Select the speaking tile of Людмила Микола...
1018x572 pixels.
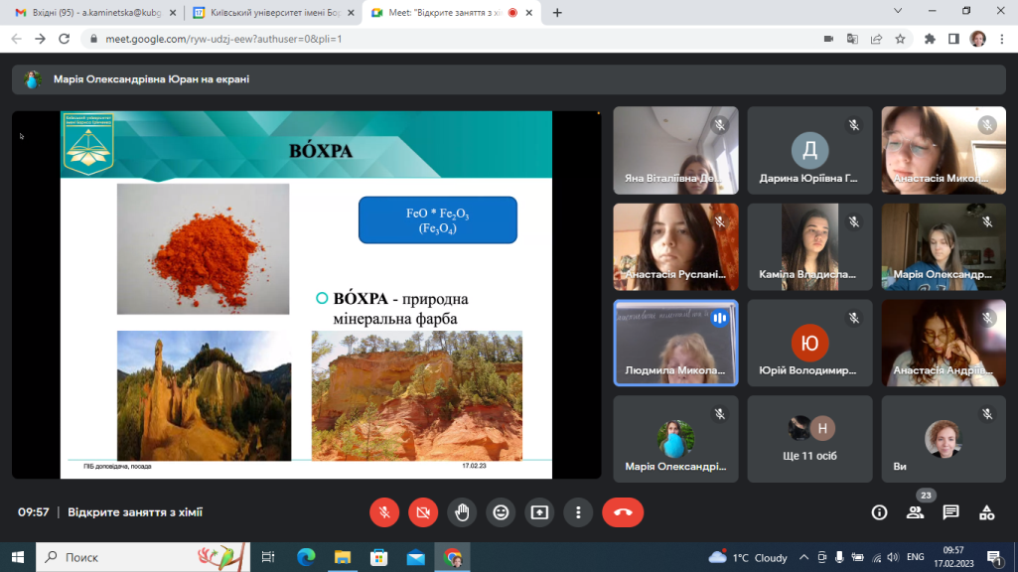click(x=676, y=343)
